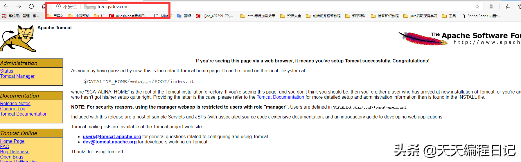Open the 翻译 translate bookmark
Viewport: 521px width, 162px height.
coord(184,16)
